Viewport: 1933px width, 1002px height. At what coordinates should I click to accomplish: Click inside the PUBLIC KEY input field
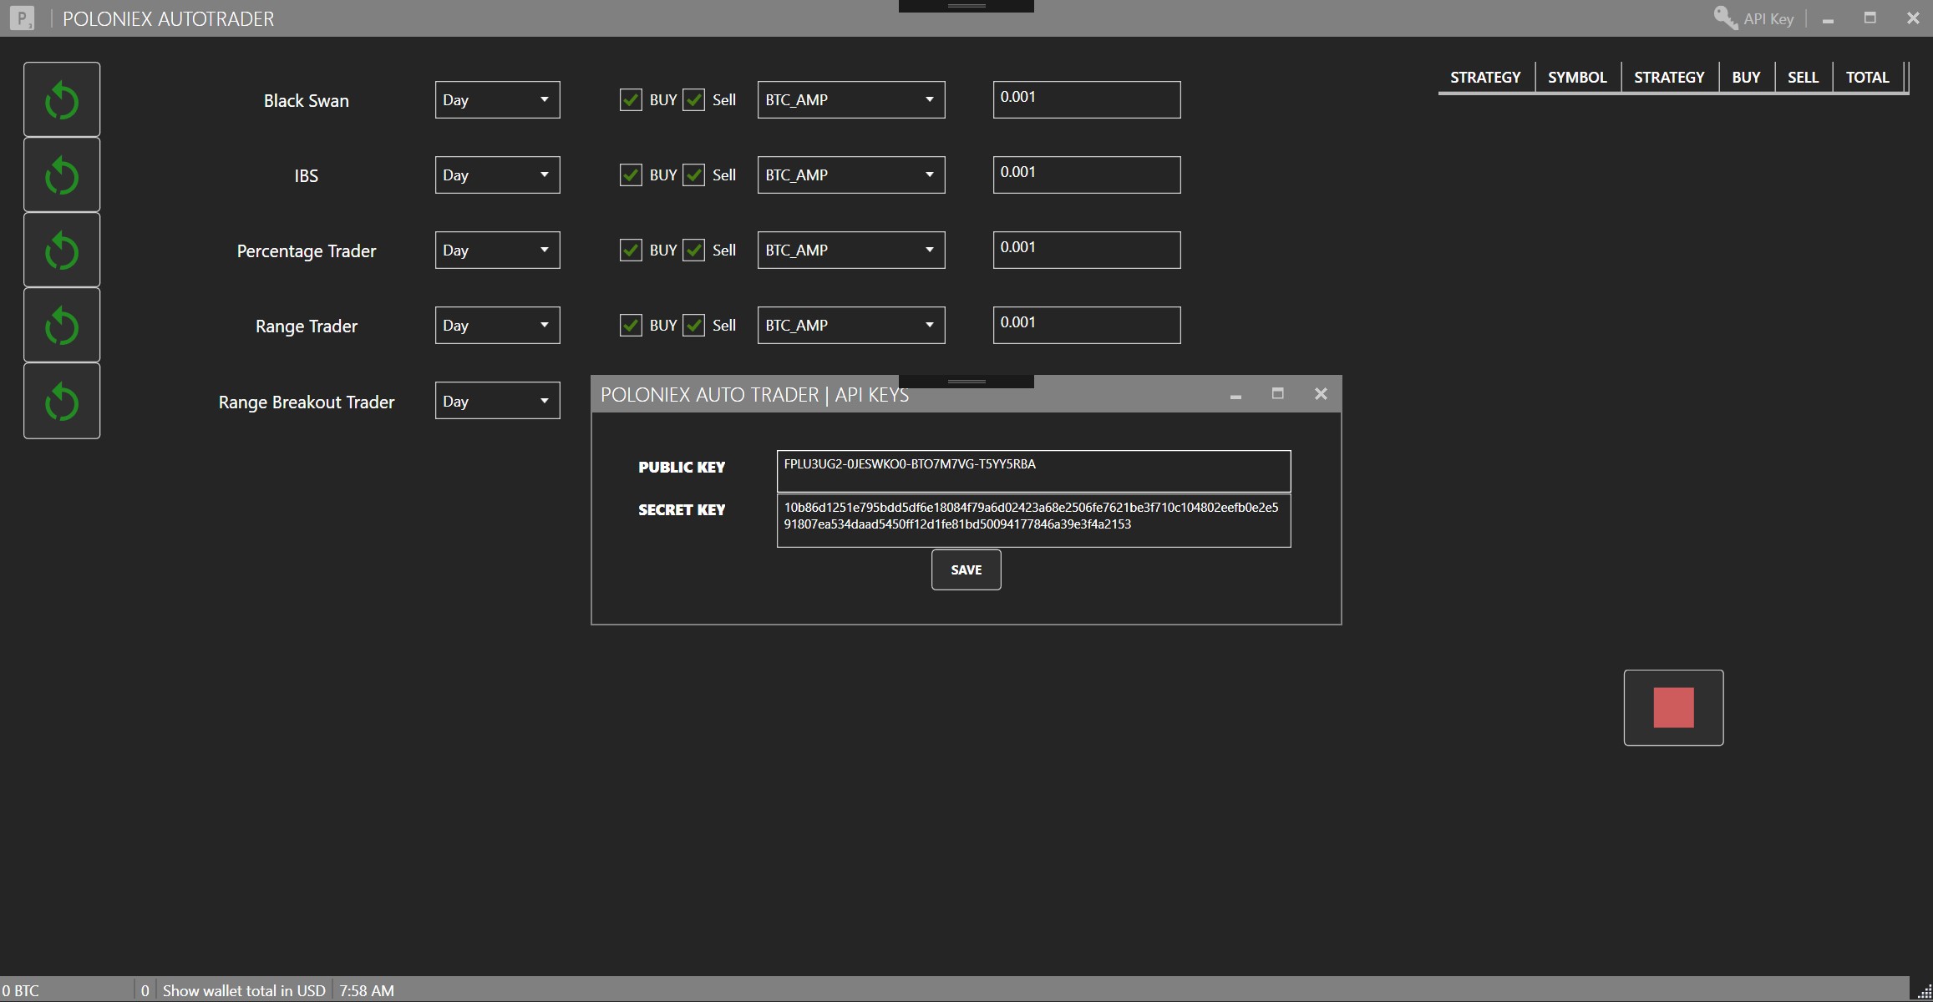[1033, 471]
